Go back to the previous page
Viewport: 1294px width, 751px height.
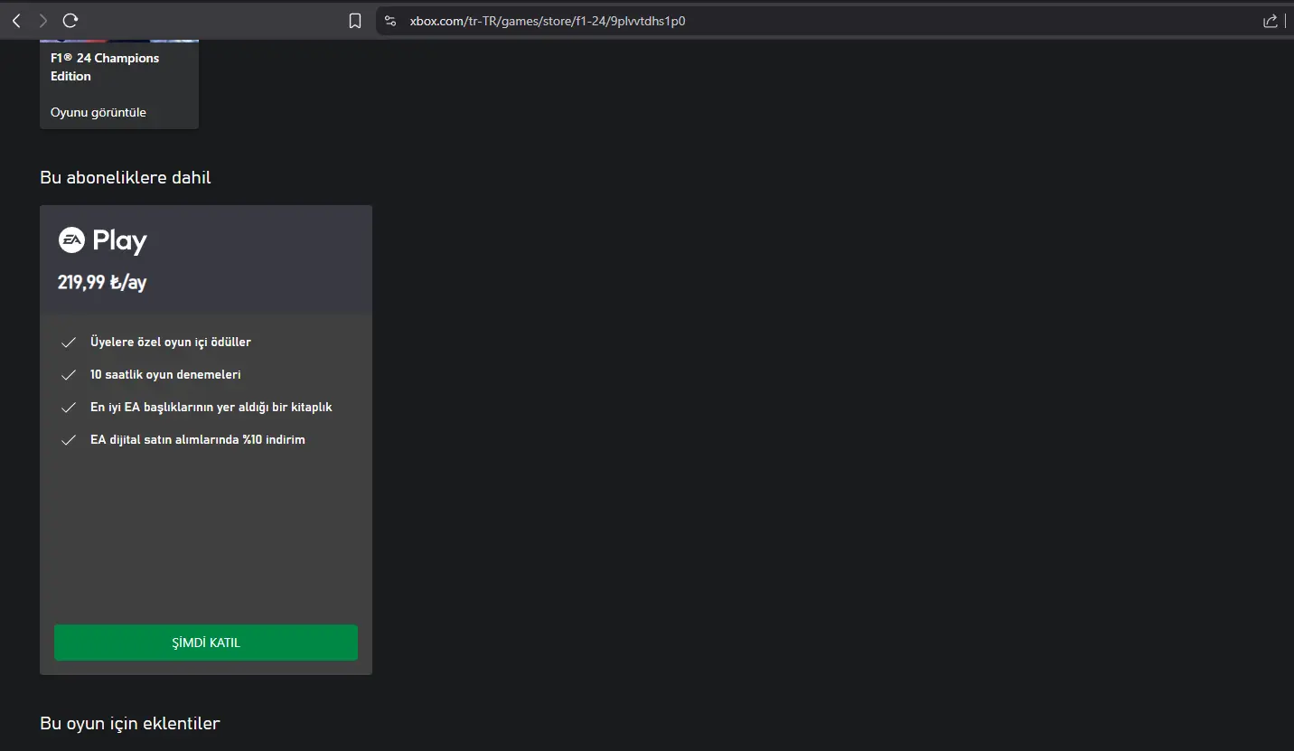click(x=16, y=20)
